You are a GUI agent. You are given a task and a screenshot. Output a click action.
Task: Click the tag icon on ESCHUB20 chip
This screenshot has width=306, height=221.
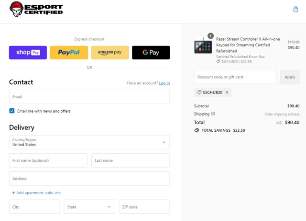tap(199, 92)
